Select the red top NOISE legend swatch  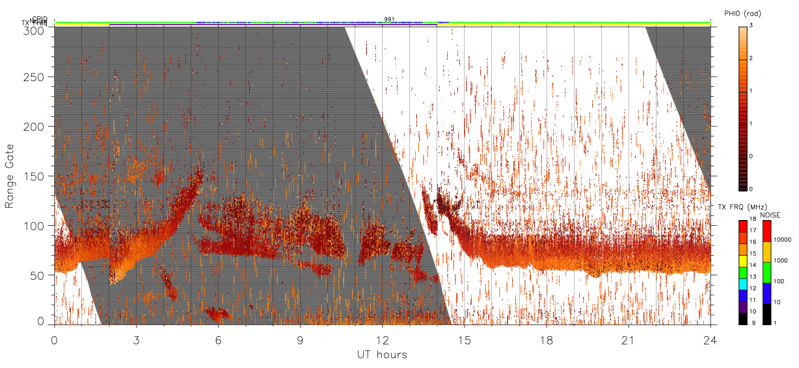click(766, 230)
